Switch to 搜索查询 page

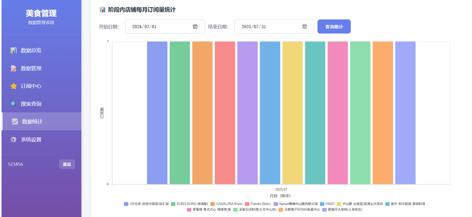[x=41, y=104]
